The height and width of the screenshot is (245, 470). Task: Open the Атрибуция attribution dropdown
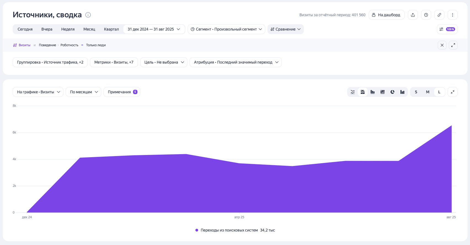click(x=235, y=62)
